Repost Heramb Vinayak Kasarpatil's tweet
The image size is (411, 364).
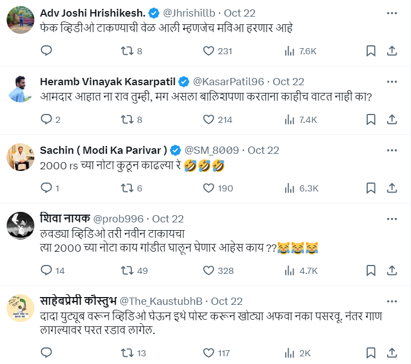(x=127, y=119)
